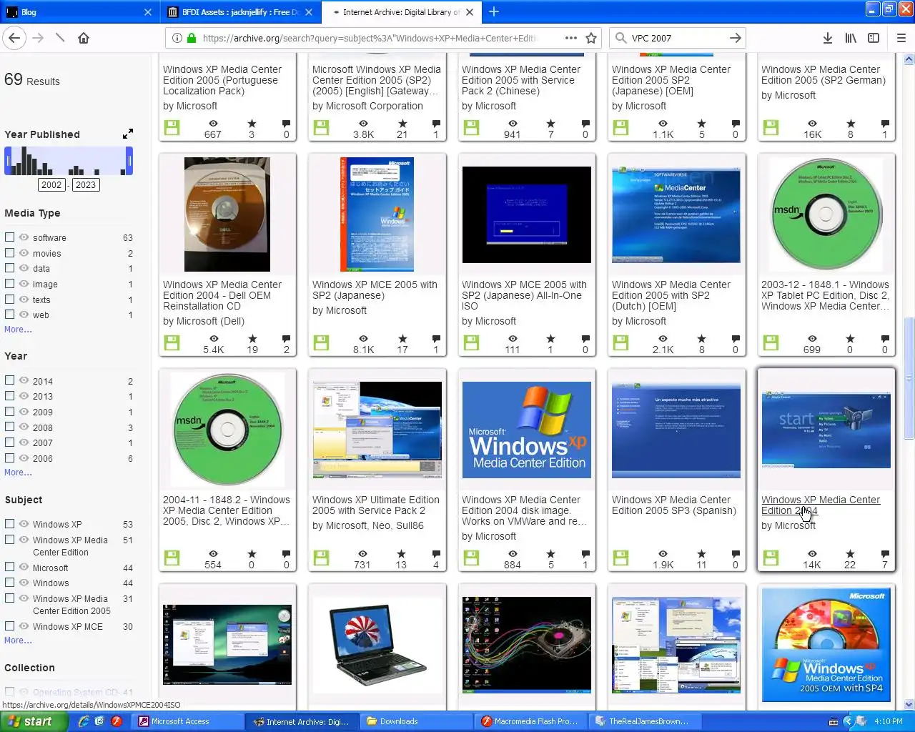Viewport: 915px width, 732px height.
Task: Click the 2023 end year field
Action: tap(86, 184)
